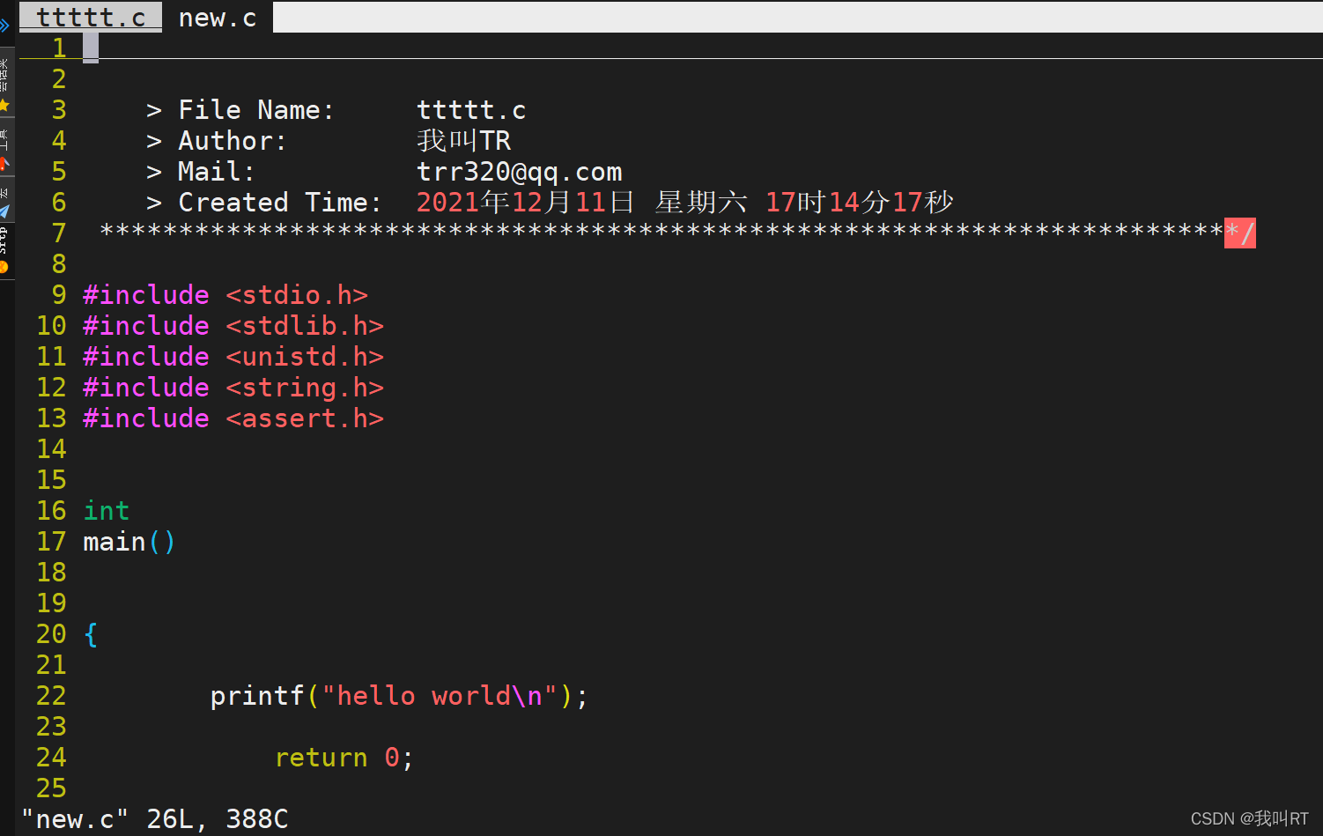This screenshot has width=1323, height=836.
Task: Click the "int" keyword on line 16
Action: [107, 511]
